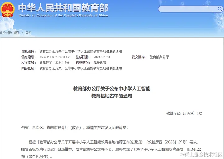Click the search magnifier icon
This screenshot has height=159, width=224.
(x=220, y=9)
